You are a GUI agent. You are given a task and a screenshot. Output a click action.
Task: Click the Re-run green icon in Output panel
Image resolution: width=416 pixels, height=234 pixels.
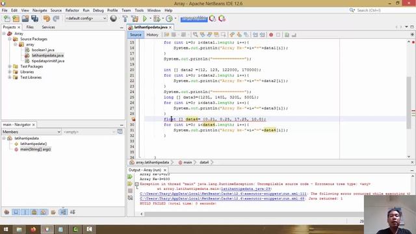tap(130, 177)
